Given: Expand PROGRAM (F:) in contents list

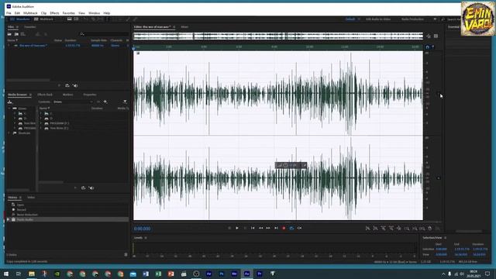Looking at the screenshot, I should (x=40, y=123).
